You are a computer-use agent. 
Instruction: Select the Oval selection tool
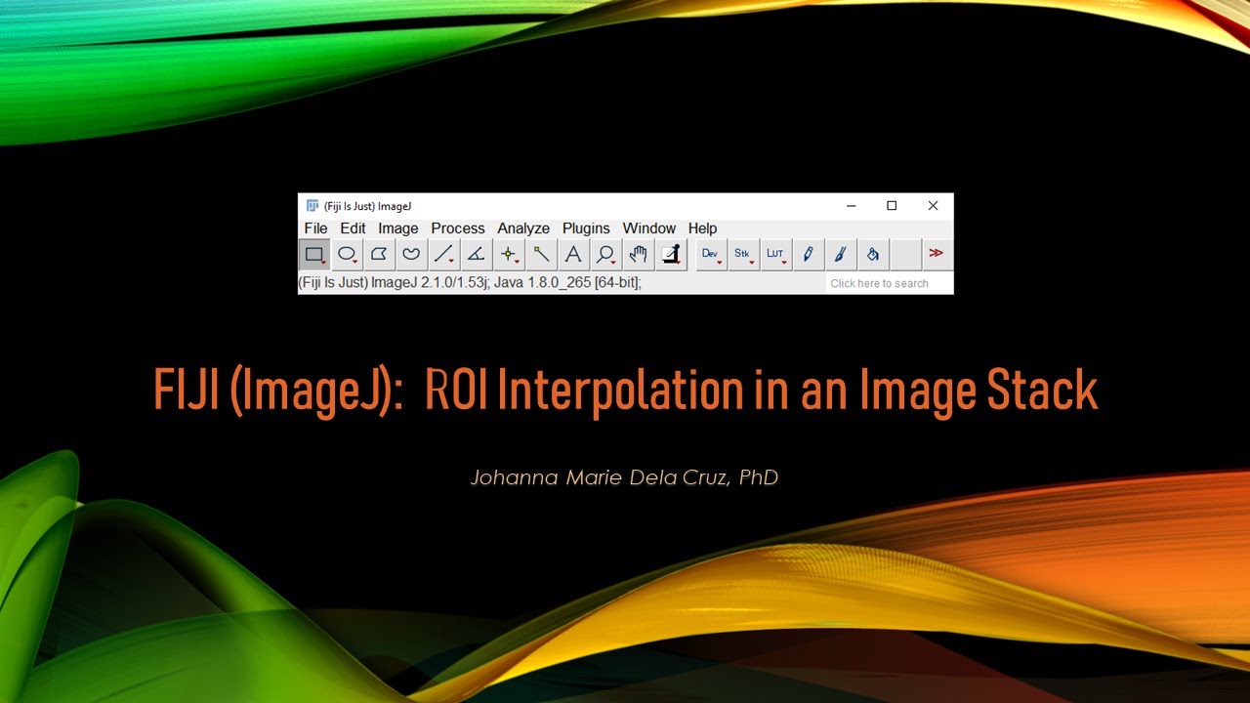(x=347, y=254)
